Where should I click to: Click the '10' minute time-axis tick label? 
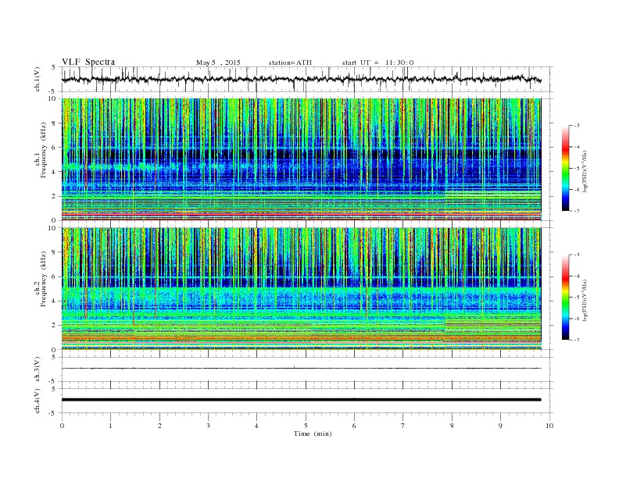pos(549,426)
